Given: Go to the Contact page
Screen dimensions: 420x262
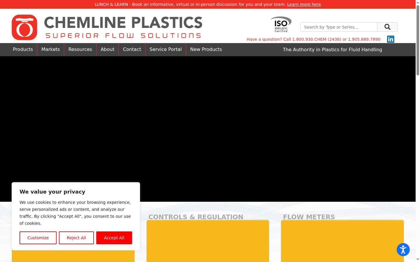Looking at the screenshot, I should coord(132,49).
